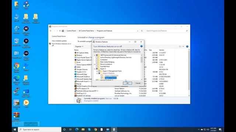This screenshot has width=236, height=132.
Task: Toggle .NET Framework 4.8 Advanced Services checkbox
Action: 97,55
